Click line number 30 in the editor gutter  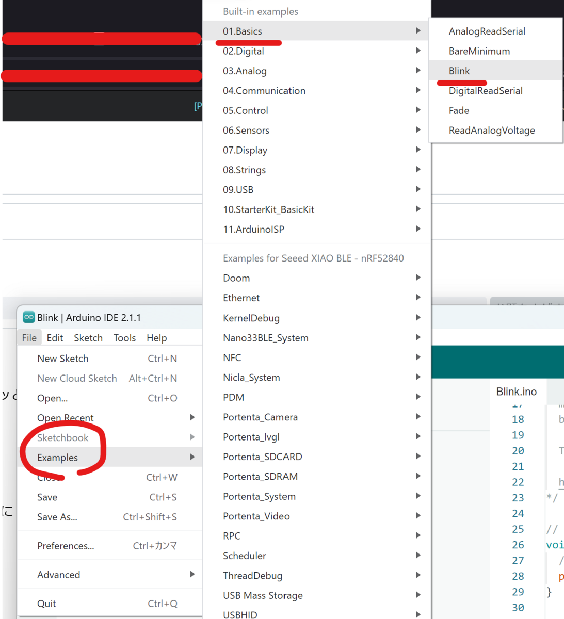click(518, 608)
